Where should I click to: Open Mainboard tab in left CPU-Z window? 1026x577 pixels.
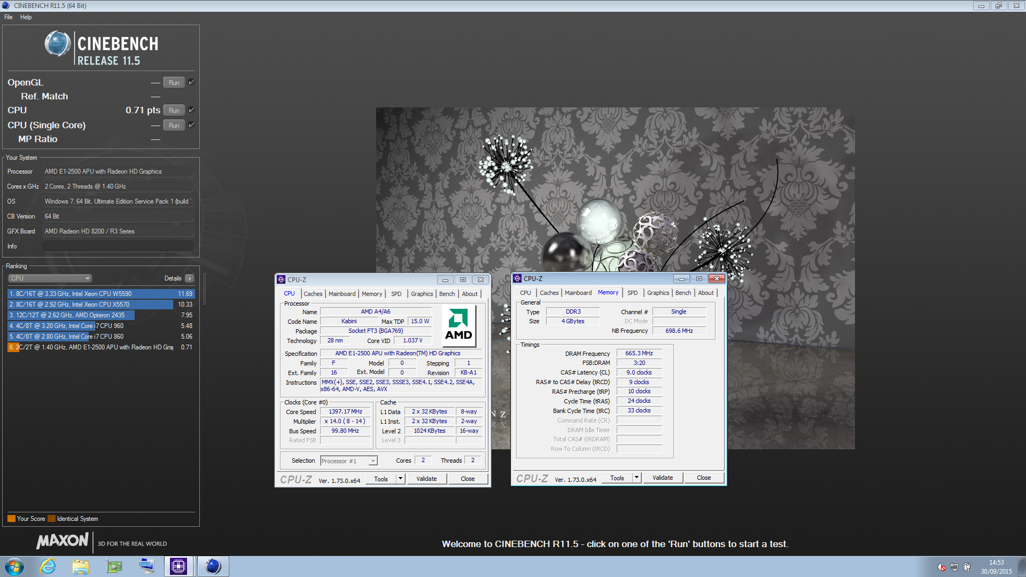[342, 294]
